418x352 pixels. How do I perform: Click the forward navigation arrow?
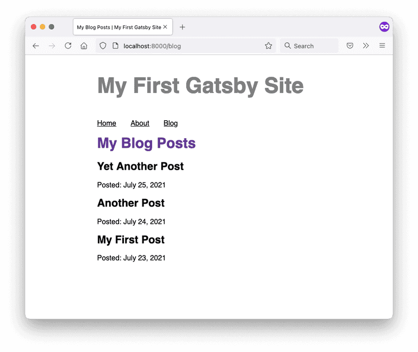[x=52, y=46]
